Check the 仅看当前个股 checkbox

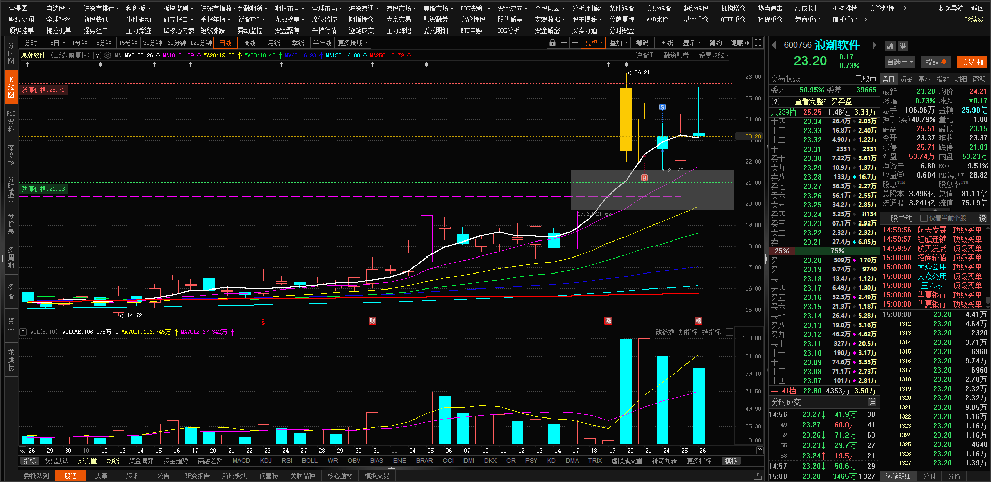tap(924, 218)
